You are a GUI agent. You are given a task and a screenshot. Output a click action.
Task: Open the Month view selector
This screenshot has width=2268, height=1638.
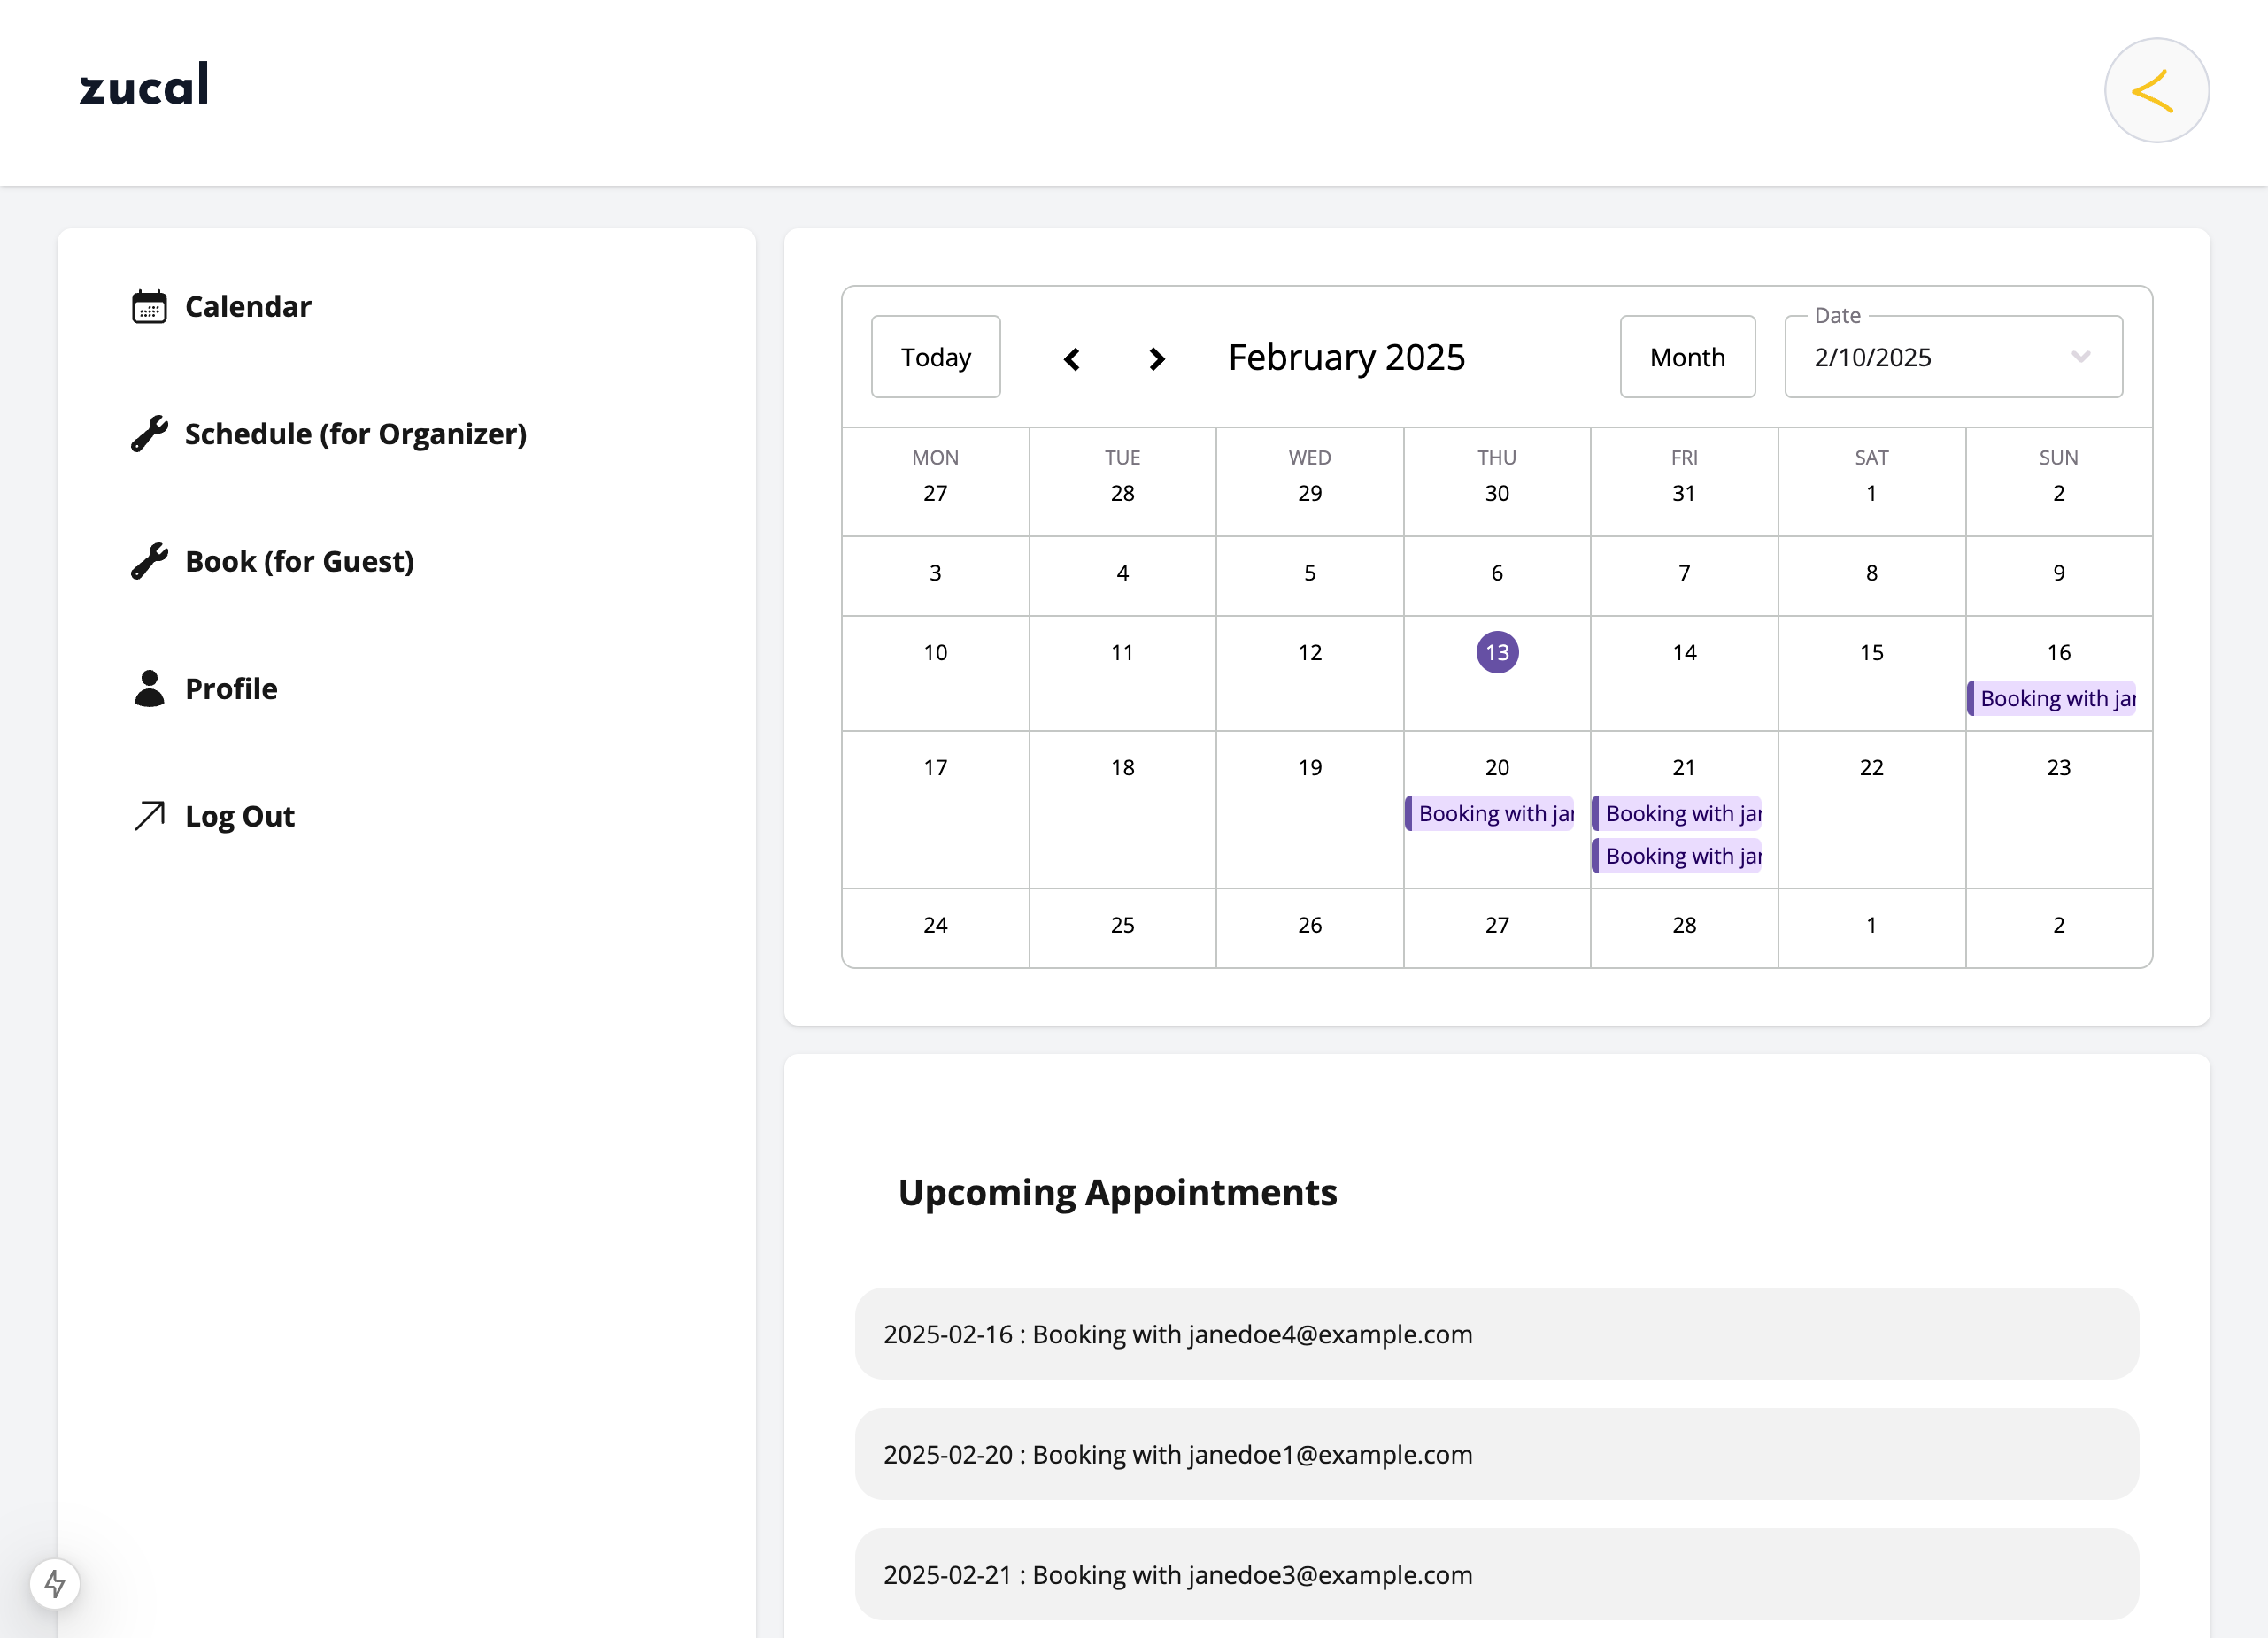[1687, 358]
